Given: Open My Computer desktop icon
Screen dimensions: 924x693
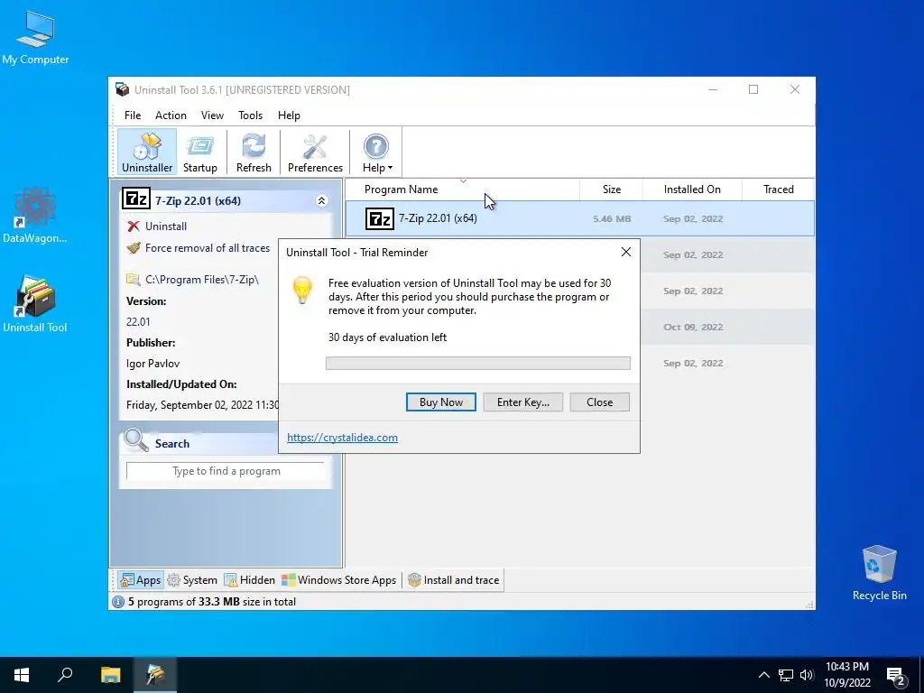Looking at the screenshot, I should pyautogui.click(x=35, y=38).
